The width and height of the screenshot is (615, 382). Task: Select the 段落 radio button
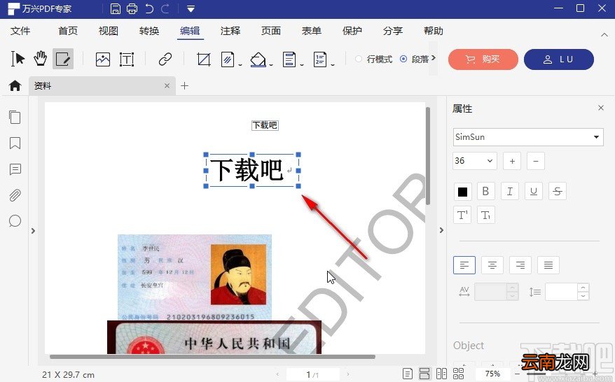(x=403, y=59)
